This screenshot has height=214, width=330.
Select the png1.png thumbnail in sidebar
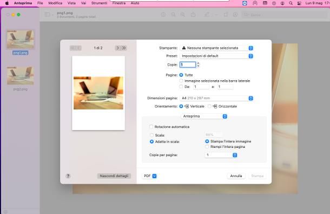pyautogui.click(x=21, y=40)
